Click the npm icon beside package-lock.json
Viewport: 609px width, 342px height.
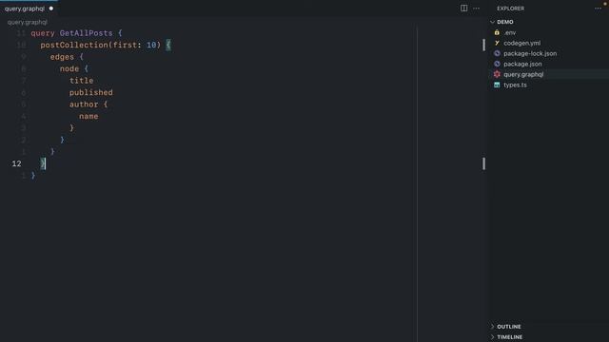497,53
